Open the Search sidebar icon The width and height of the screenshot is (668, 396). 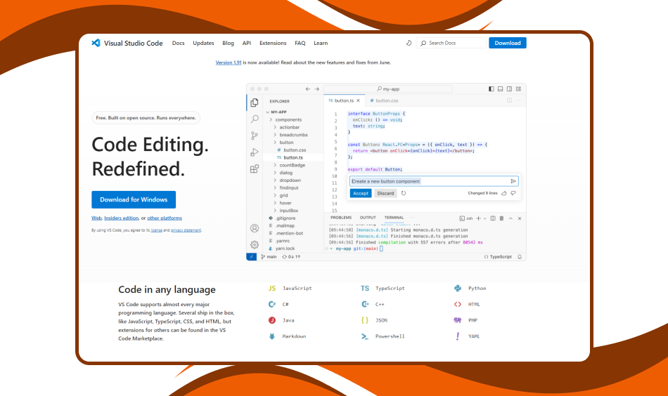click(x=255, y=119)
